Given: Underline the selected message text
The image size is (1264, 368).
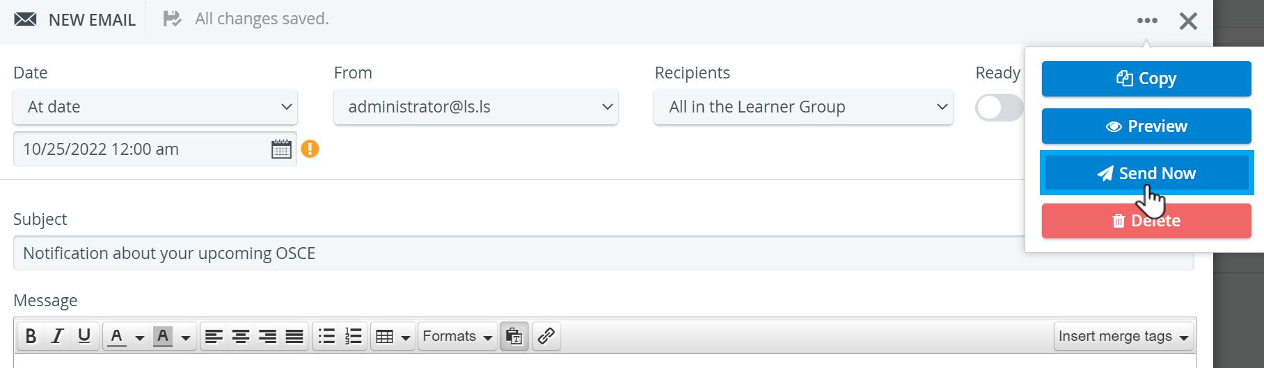Looking at the screenshot, I should [x=84, y=336].
